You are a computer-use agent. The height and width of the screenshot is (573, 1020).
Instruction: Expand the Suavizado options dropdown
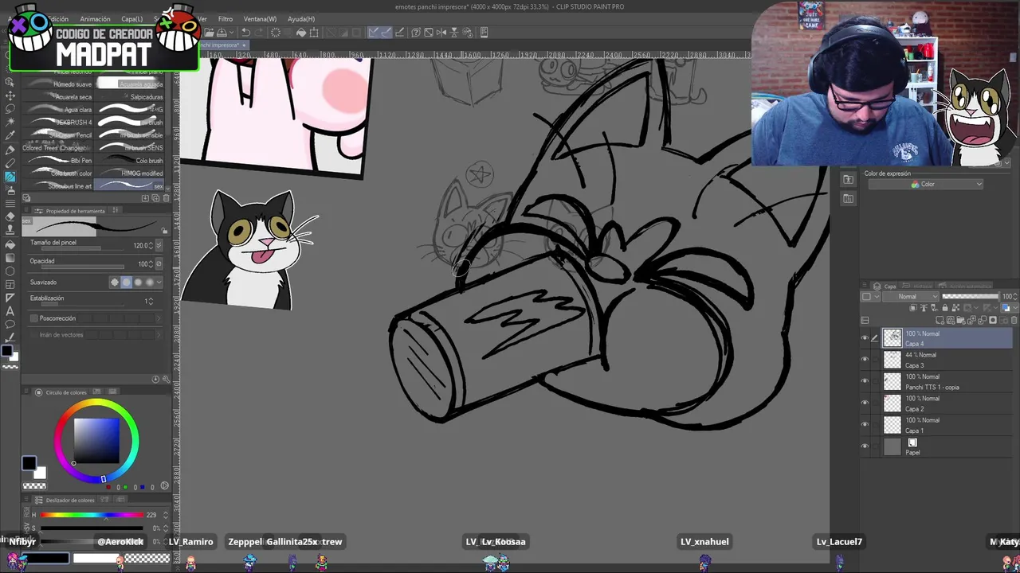(159, 283)
